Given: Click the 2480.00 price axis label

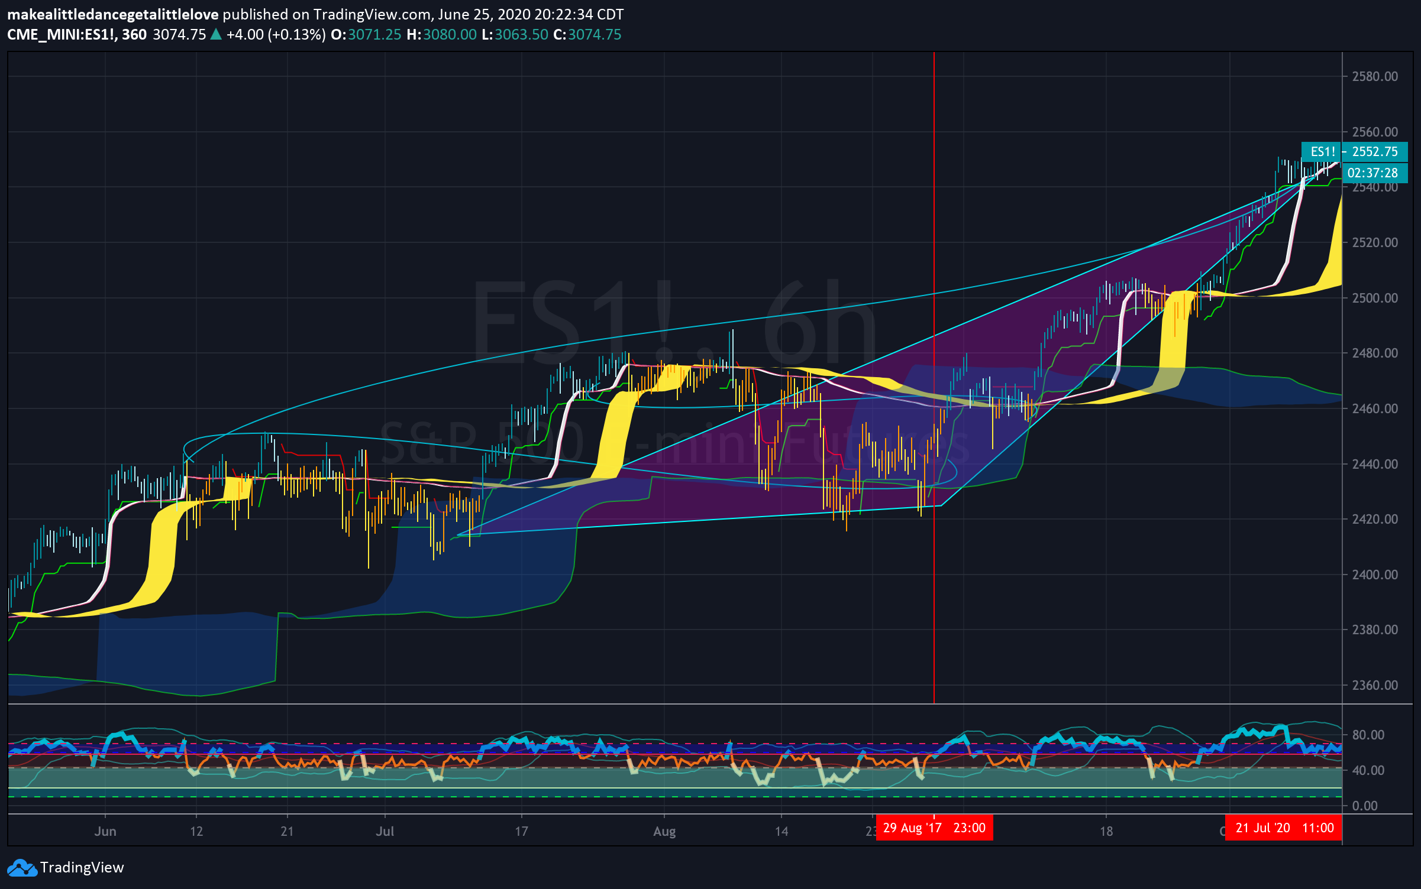Looking at the screenshot, I should [1375, 353].
